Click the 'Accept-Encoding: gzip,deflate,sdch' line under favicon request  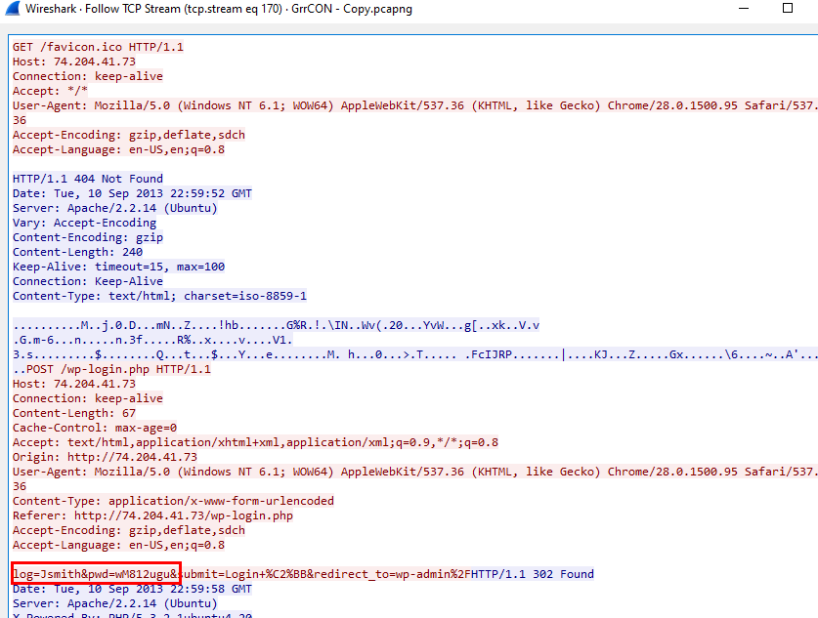[129, 135]
